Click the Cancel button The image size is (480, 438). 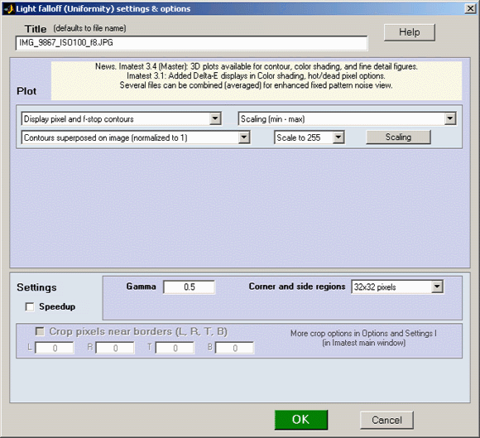[386, 421]
